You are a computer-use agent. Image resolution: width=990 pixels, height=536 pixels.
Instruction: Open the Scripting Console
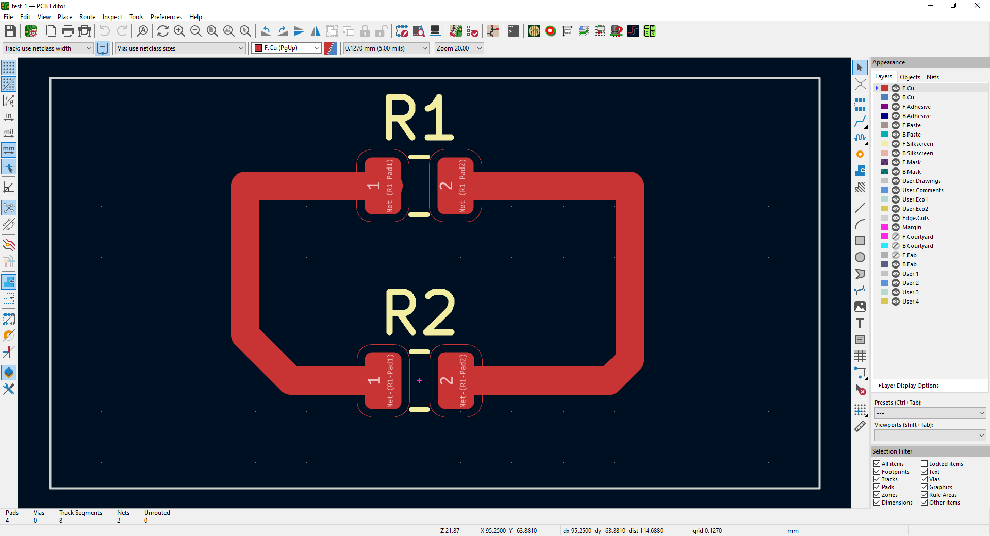513,31
